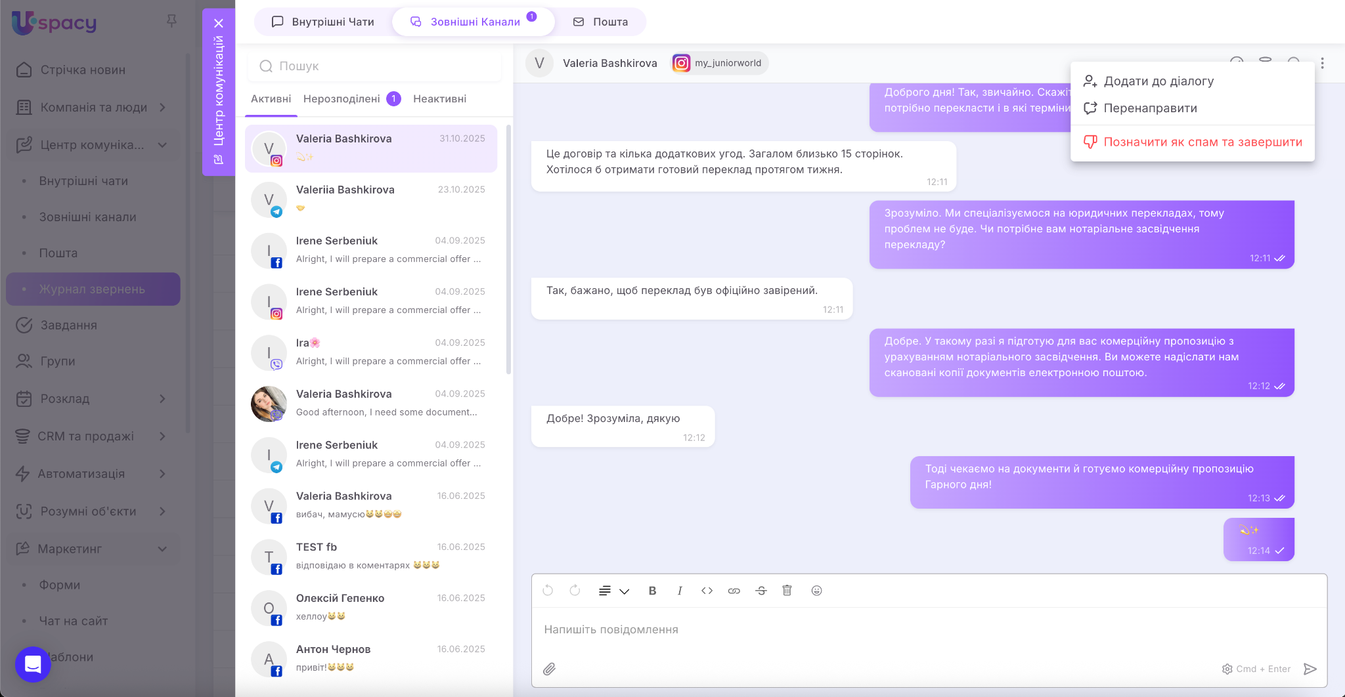Switch to Нерозподілені tab
1345x697 pixels.
point(342,99)
